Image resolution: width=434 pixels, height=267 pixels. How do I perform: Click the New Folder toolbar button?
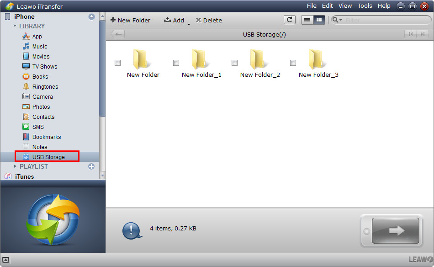pos(130,20)
